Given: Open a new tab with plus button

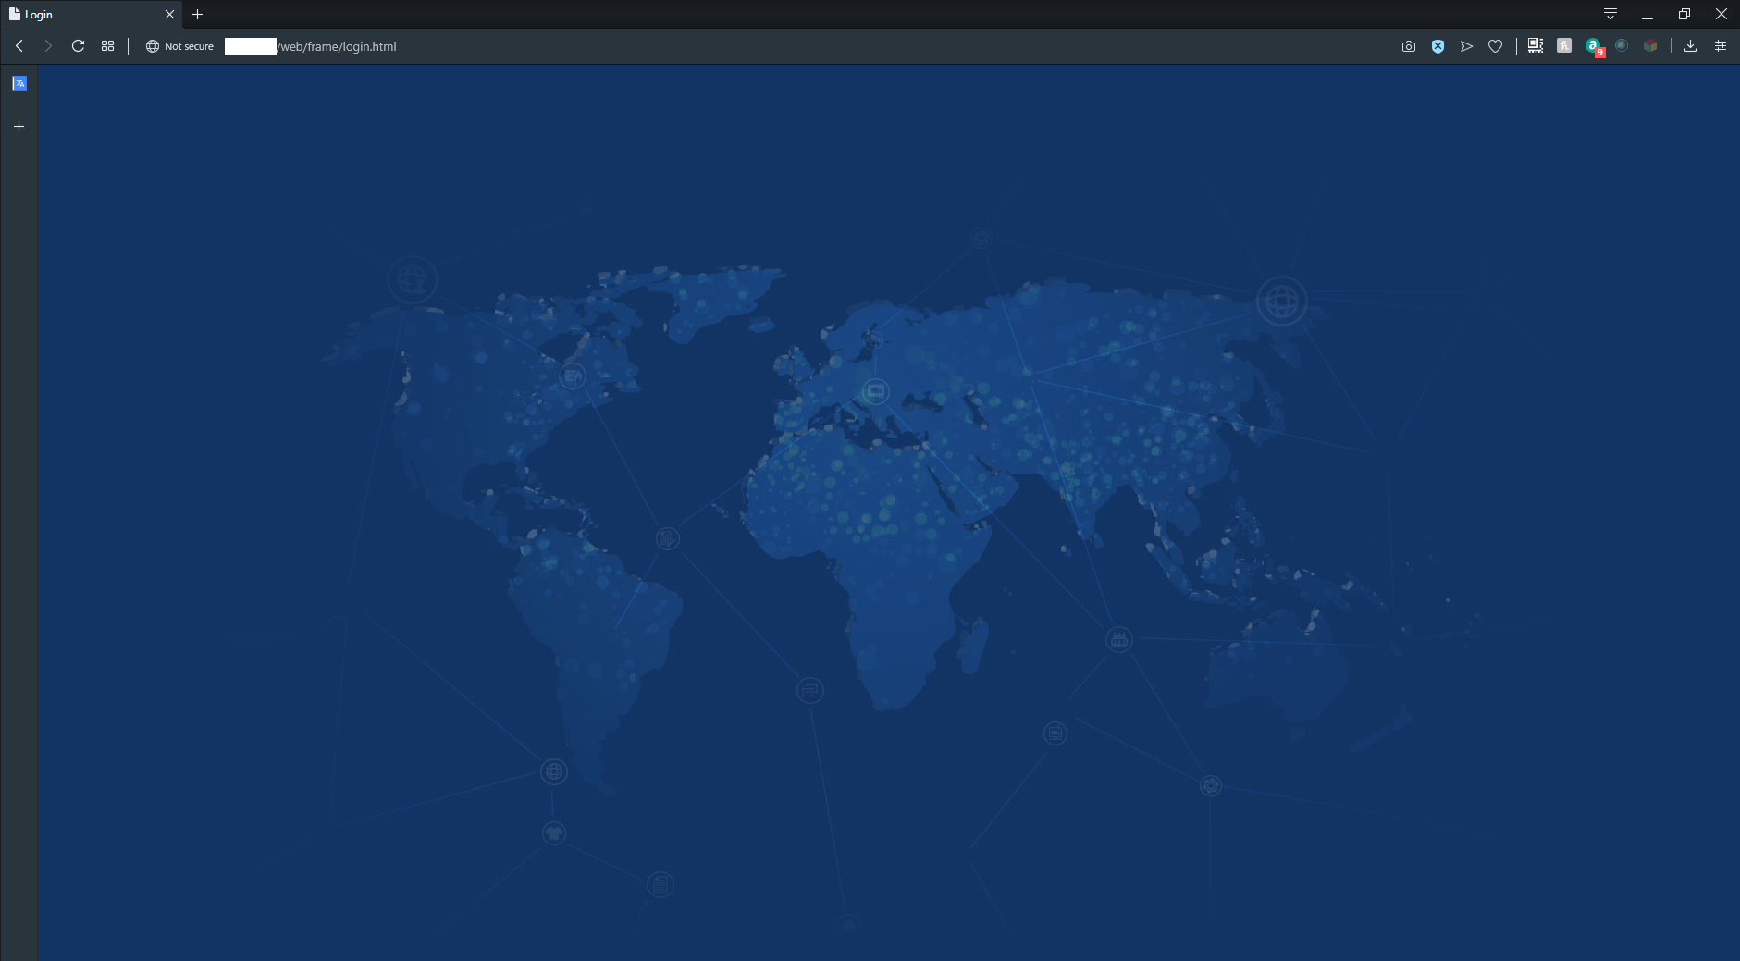Looking at the screenshot, I should (197, 15).
